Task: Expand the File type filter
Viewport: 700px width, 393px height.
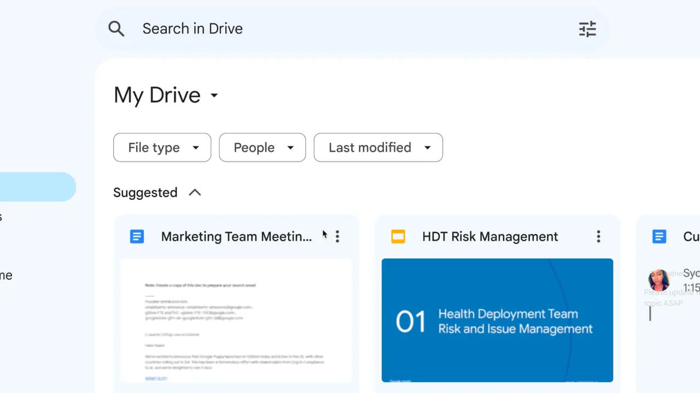Action: tap(162, 147)
